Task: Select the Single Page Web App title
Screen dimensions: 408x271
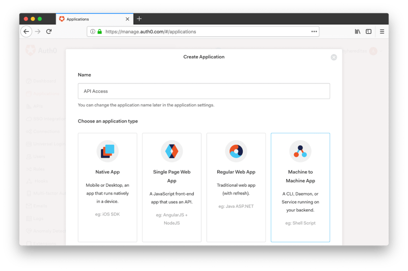Action: 172,176
